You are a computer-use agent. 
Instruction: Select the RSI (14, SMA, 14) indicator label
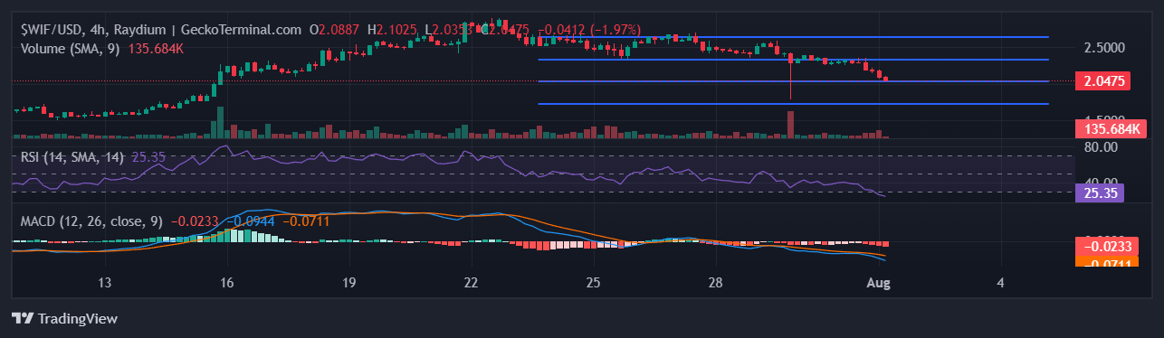[x=73, y=156]
